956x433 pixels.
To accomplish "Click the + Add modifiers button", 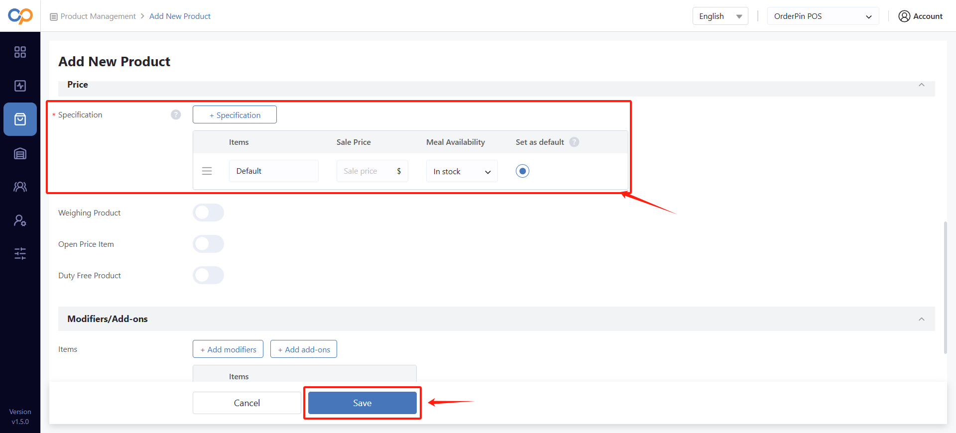I will coord(228,349).
